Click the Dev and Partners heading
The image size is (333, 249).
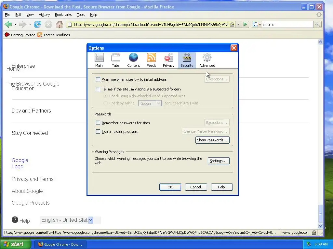pyautogui.click(x=31, y=111)
